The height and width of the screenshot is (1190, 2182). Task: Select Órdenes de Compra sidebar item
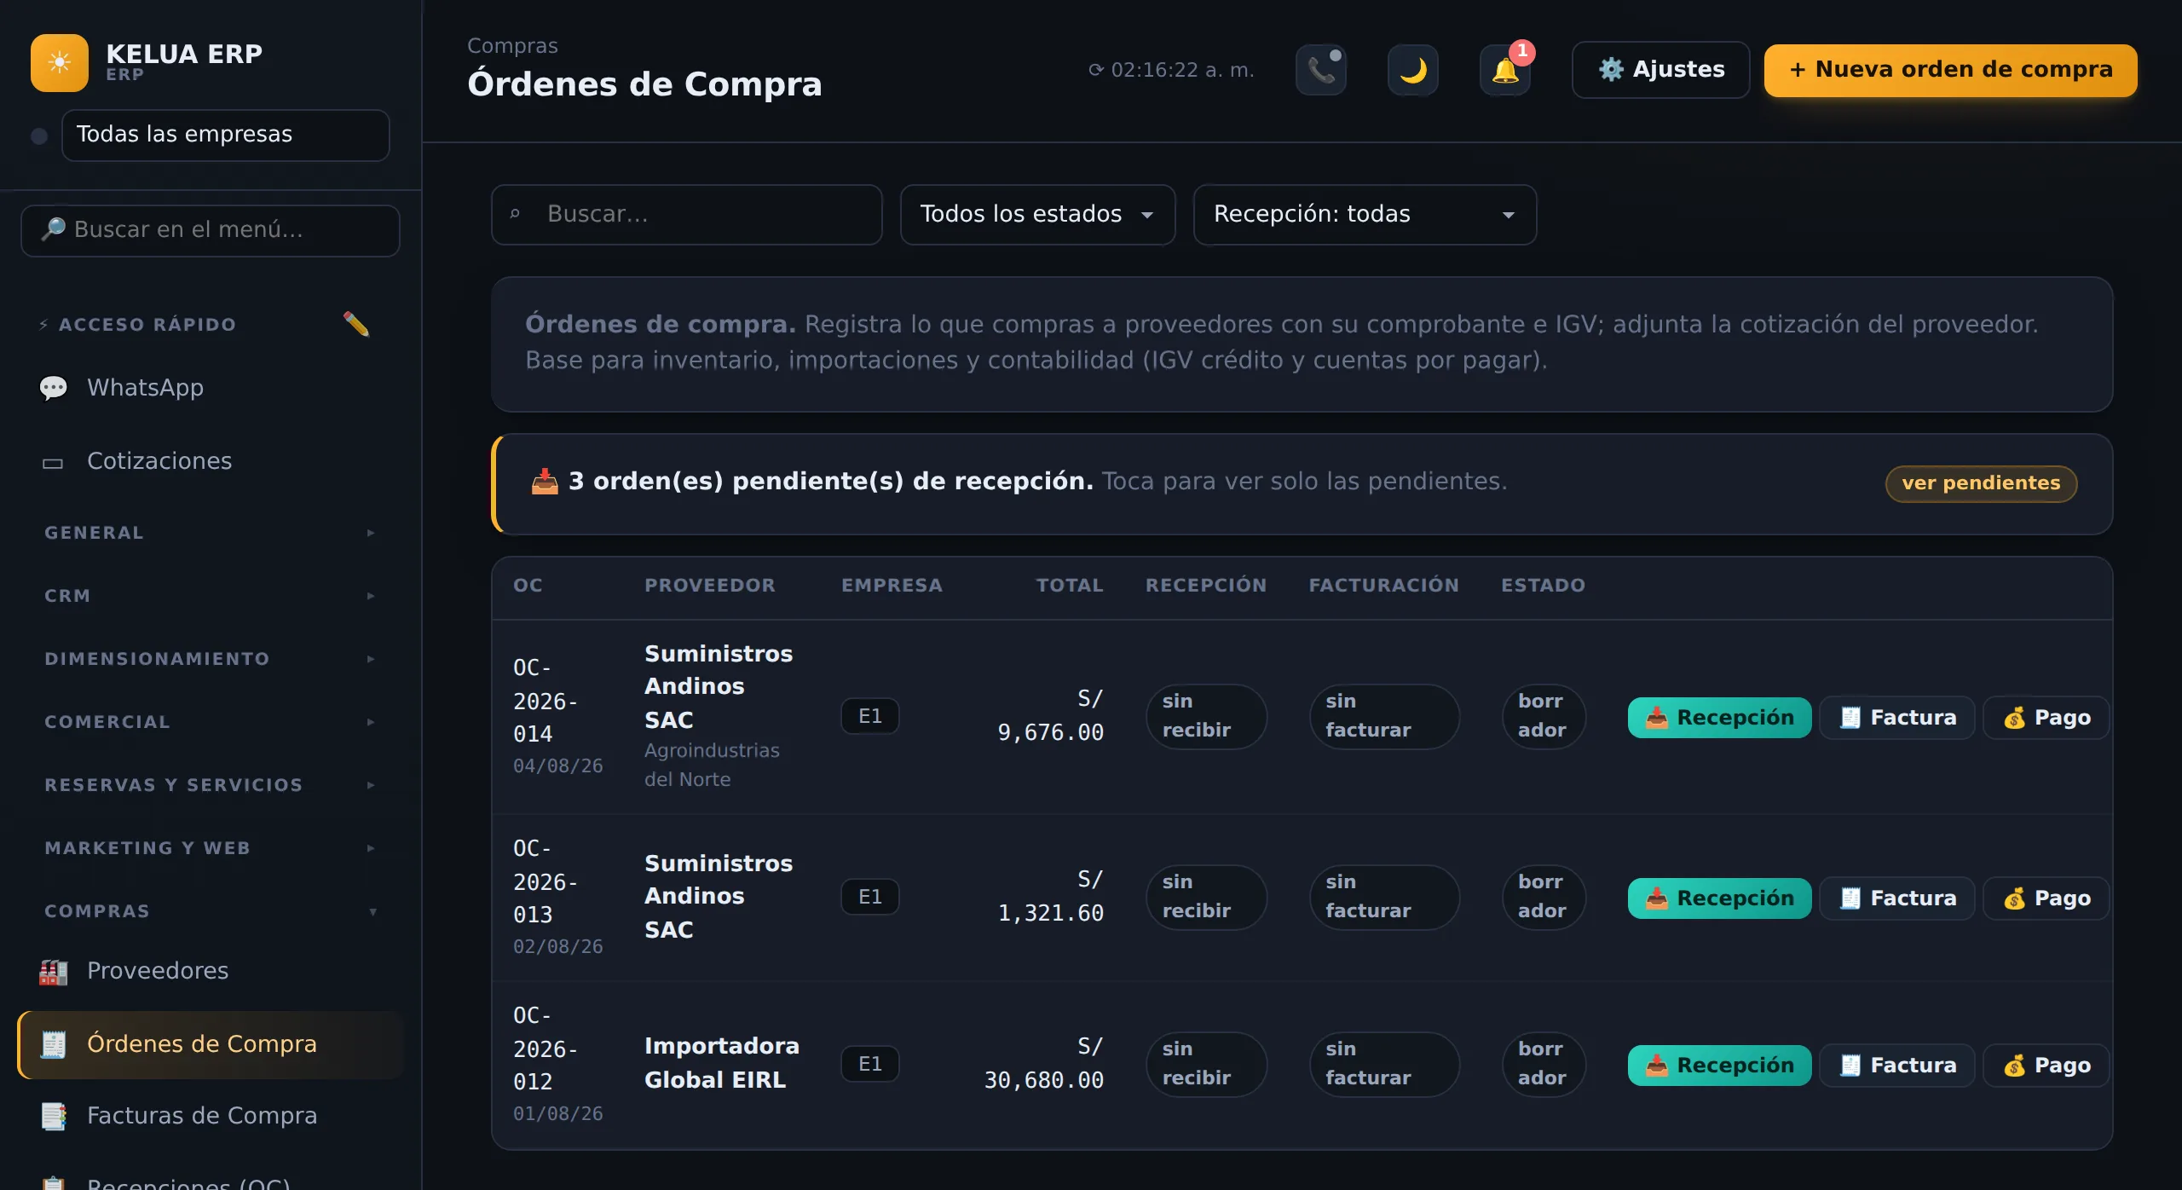pos(210,1044)
